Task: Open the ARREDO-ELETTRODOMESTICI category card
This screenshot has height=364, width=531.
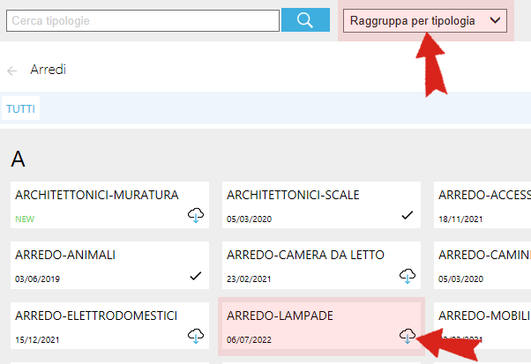Action: (109, 326)
